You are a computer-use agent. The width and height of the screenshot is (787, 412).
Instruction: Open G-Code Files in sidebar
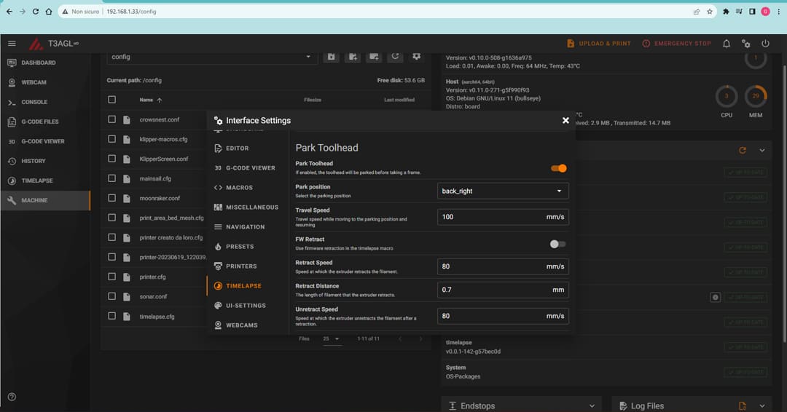tap(45, 122)
